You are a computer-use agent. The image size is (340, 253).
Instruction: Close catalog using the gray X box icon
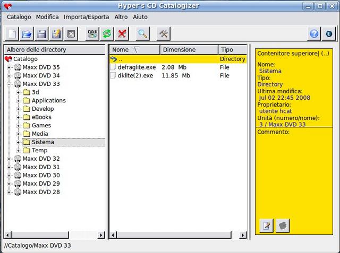pos(71,34)
